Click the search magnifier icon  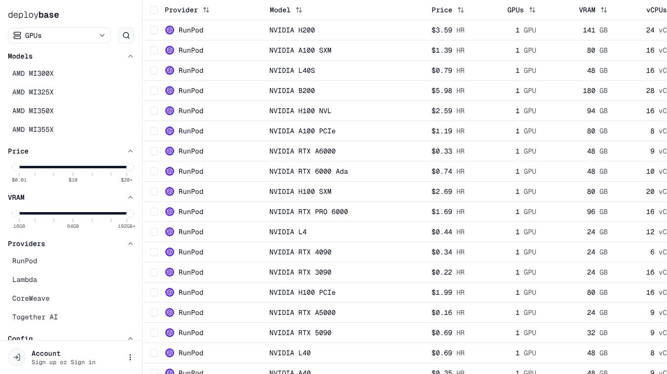tap(126, 35)
